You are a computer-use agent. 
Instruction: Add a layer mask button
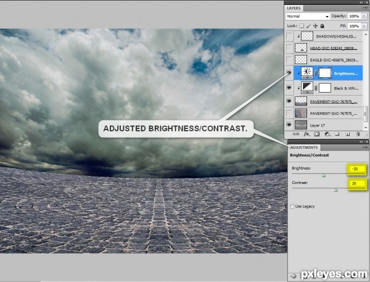317,134
